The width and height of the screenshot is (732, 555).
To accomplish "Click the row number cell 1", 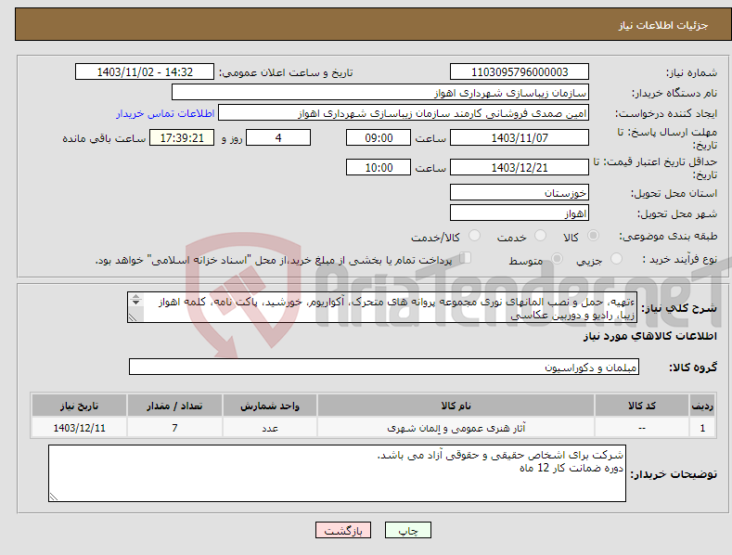I will [x=702, y=428].
